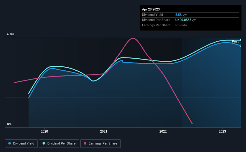Click the 2023 x-axis label

[222, 131]
